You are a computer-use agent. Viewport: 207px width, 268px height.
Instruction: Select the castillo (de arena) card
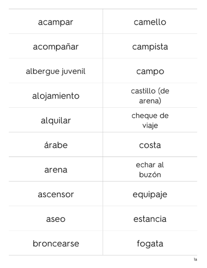[150, 95]
